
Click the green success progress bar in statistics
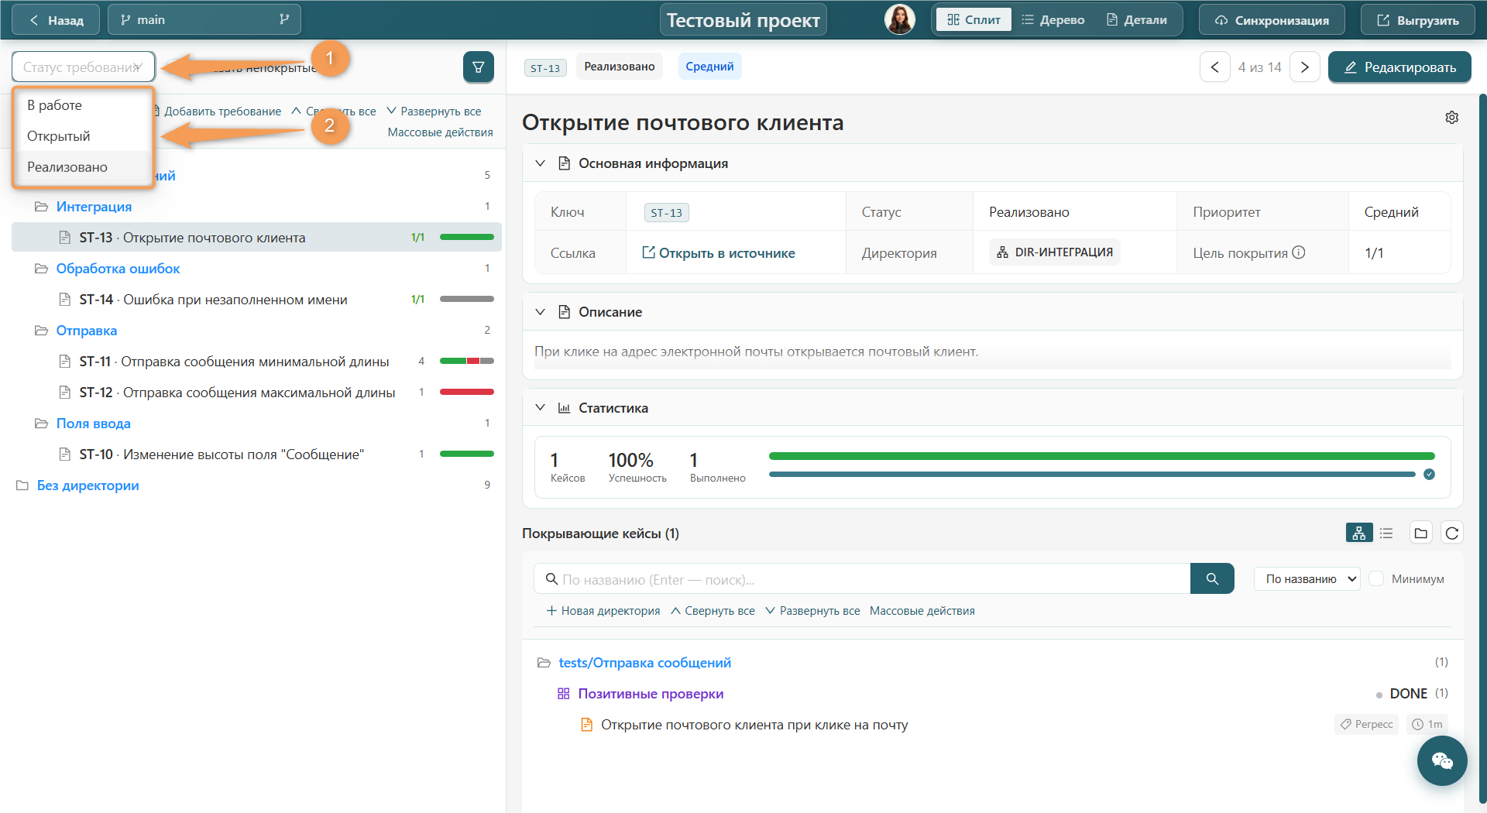coord(1101,456)
